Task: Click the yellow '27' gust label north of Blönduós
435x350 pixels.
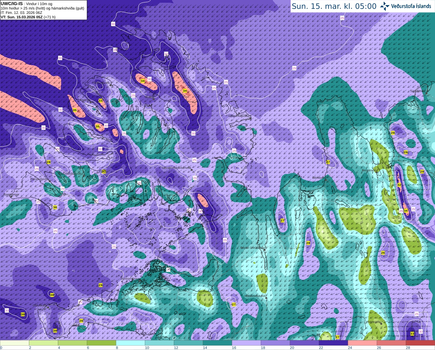Action: (328, 162)
